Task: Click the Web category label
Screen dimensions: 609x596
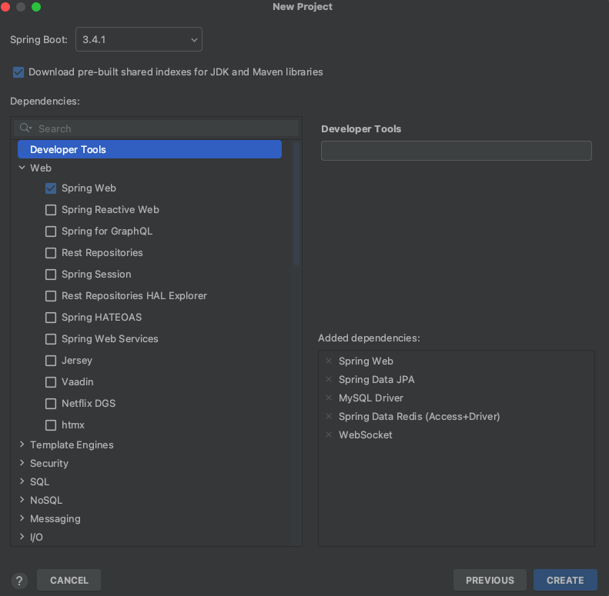Action: click(x=41, y=168)
